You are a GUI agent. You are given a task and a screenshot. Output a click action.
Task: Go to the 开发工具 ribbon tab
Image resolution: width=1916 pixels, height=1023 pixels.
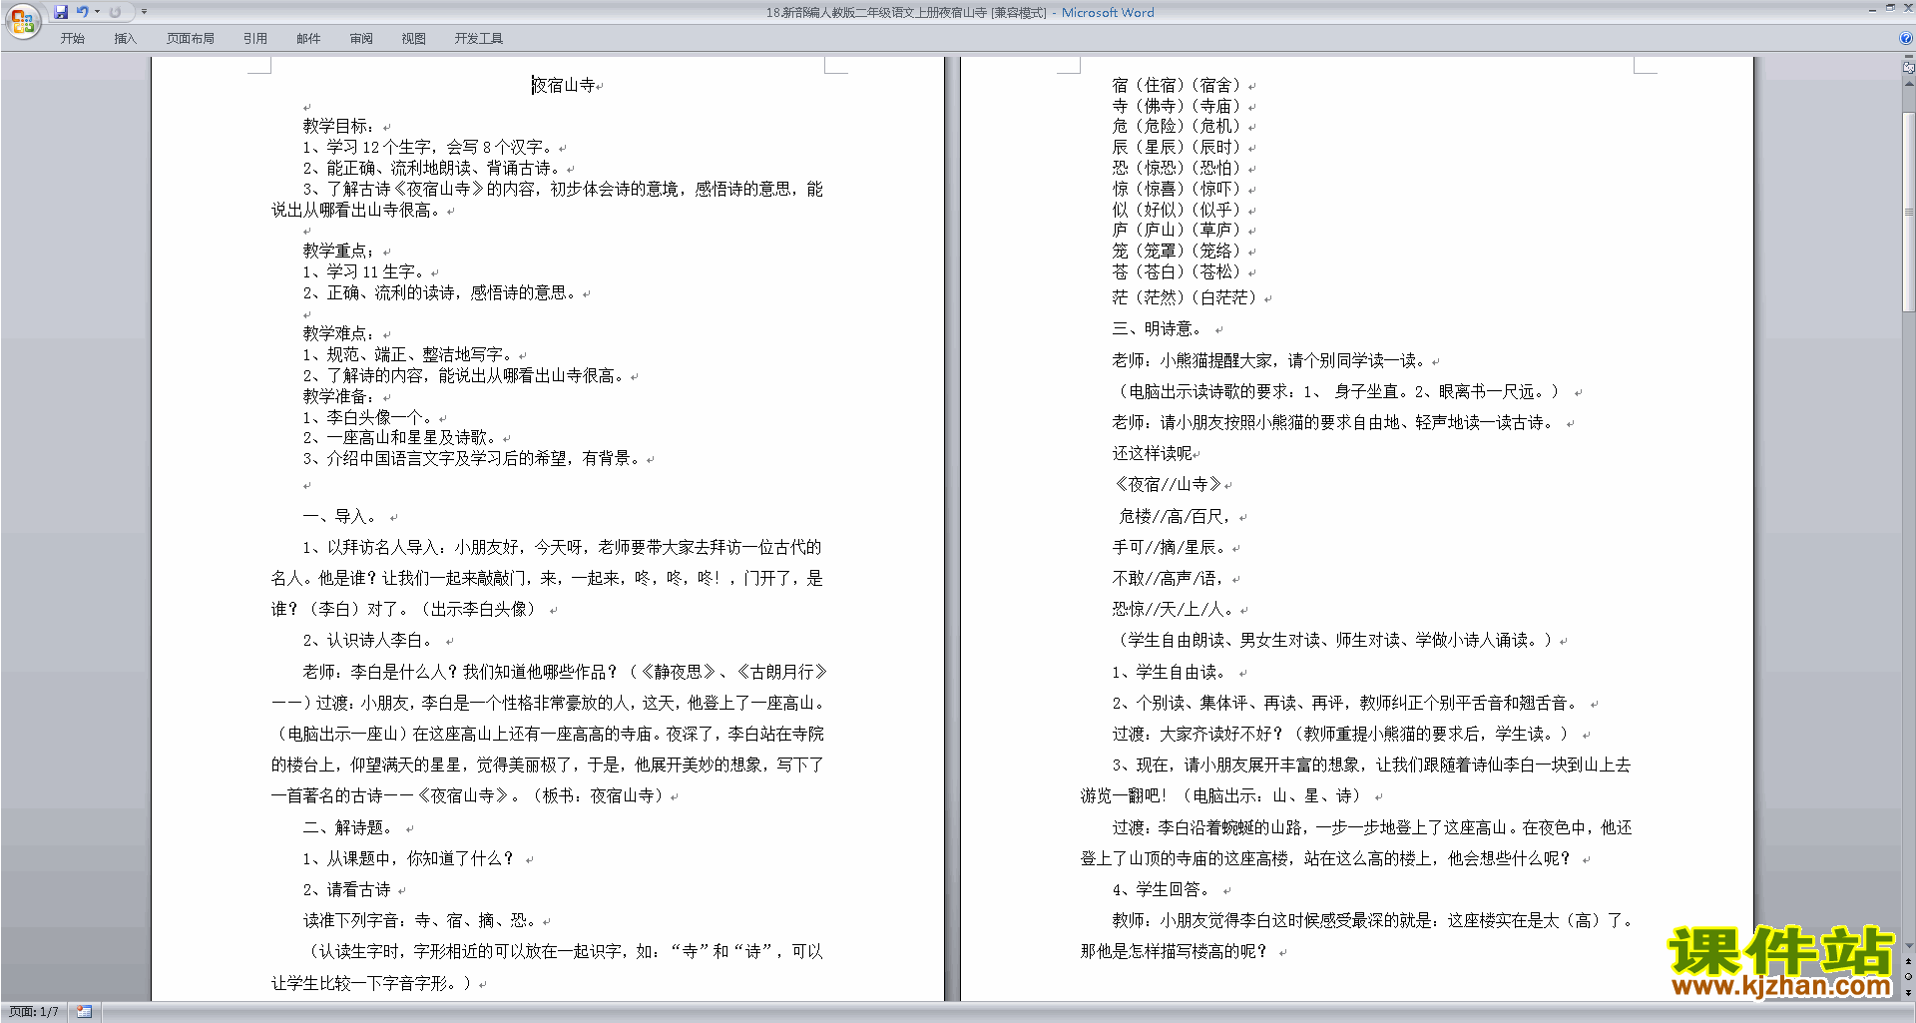pos(479,38)
